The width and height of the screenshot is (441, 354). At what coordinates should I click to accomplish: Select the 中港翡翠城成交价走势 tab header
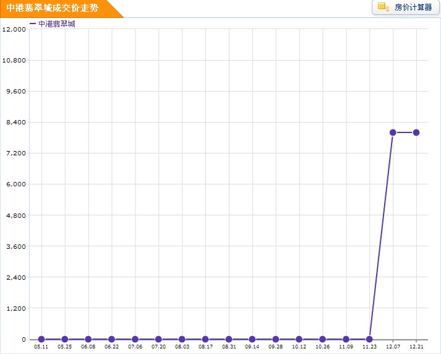62,9
